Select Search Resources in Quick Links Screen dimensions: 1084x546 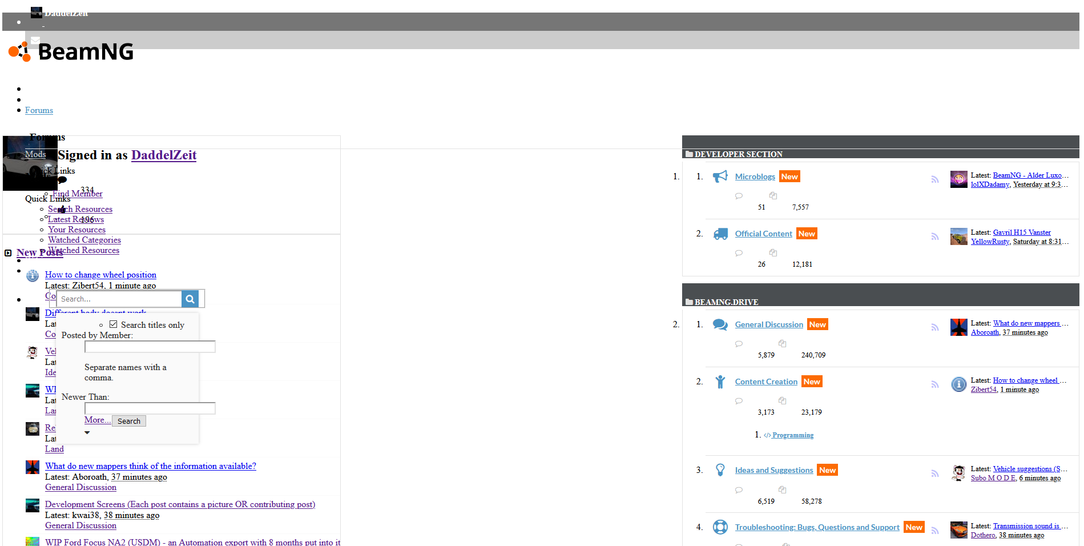[x=80, y=209]
